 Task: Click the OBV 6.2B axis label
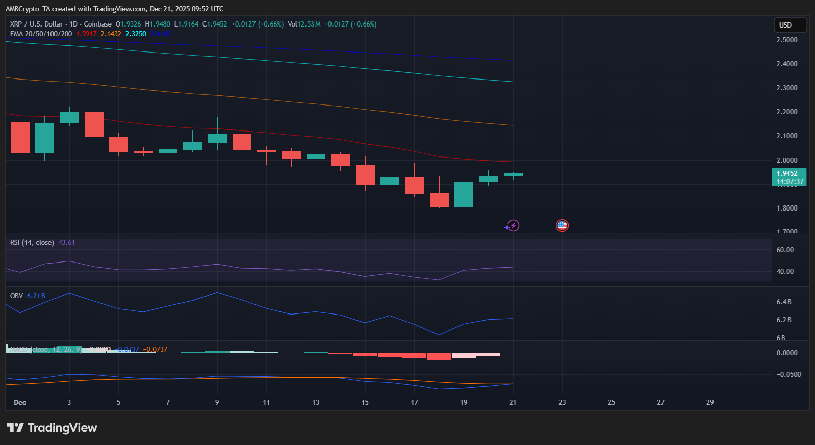(784, 320)
